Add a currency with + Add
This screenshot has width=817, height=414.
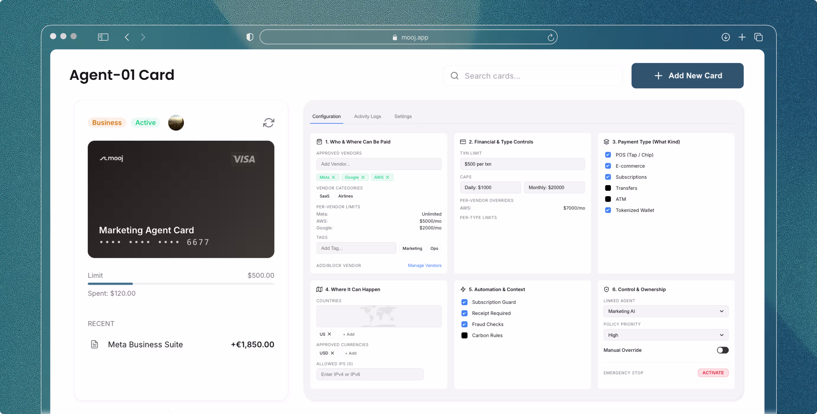[350, 353]
